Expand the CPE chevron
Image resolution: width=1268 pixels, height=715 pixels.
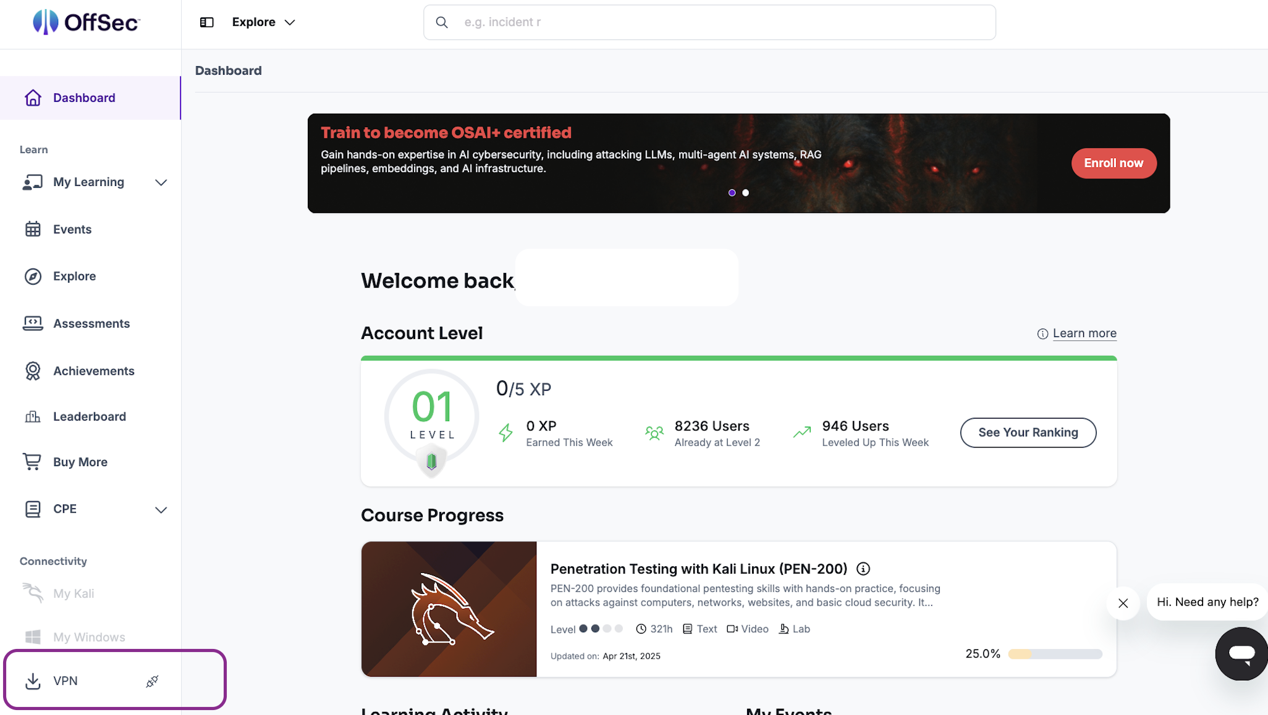161,509
